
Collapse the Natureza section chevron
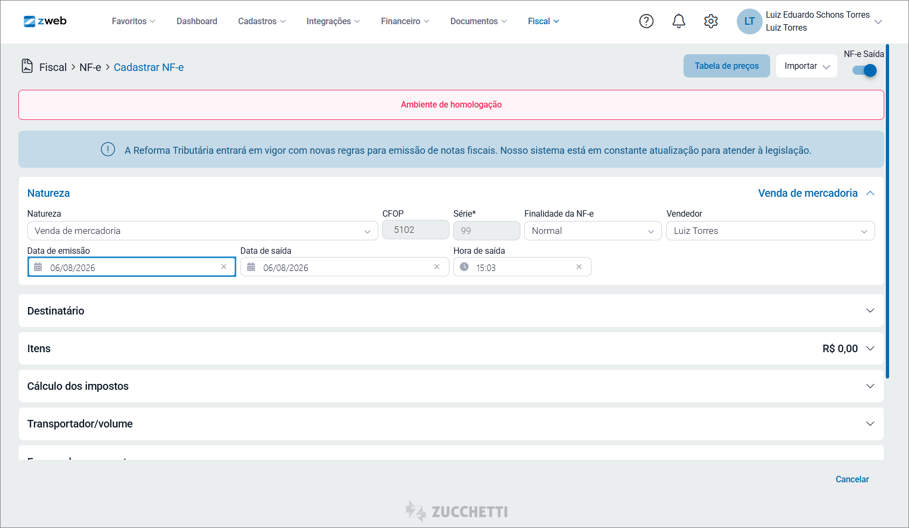pos(870,193)
